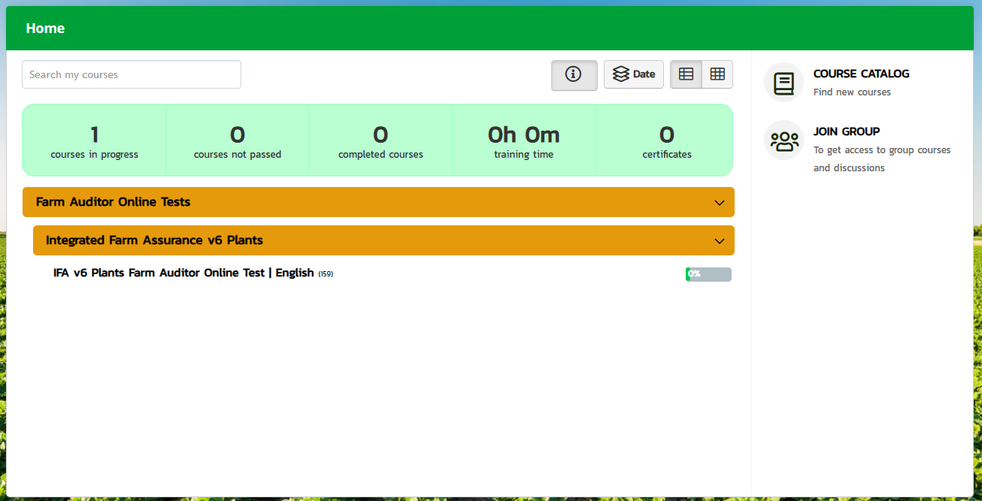This screenshot has width=982, height=501.
Task: Click the Course Catalog book icon
Action: (x=783, y=82)
